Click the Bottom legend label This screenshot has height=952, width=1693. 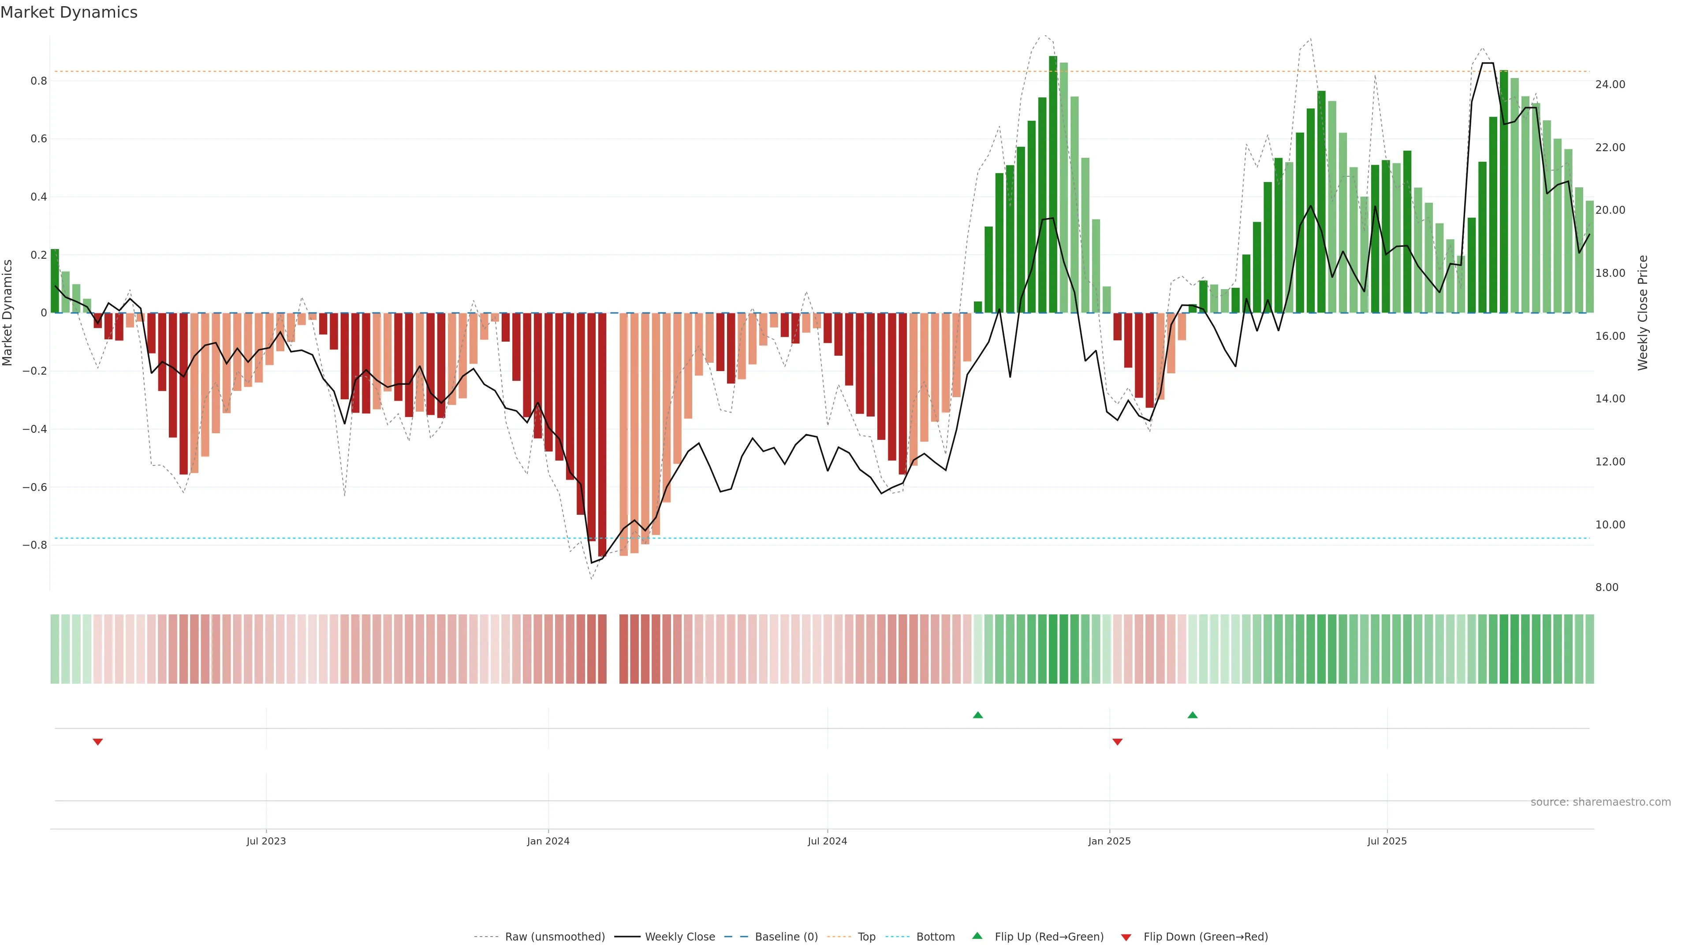tap(935, 937)
